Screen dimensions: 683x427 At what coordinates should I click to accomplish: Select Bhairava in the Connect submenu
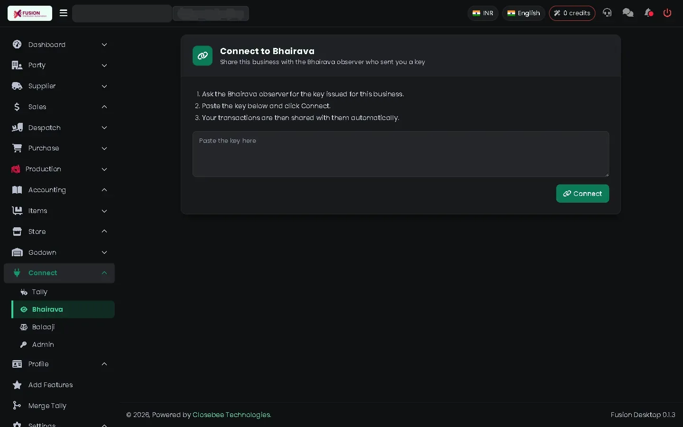63,309
